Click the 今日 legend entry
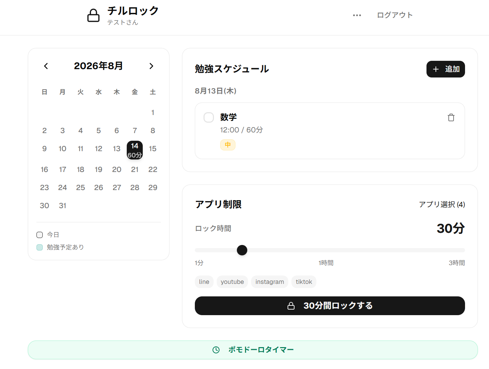The width and height of the screenshot is (489, 369). click(48, 235)
